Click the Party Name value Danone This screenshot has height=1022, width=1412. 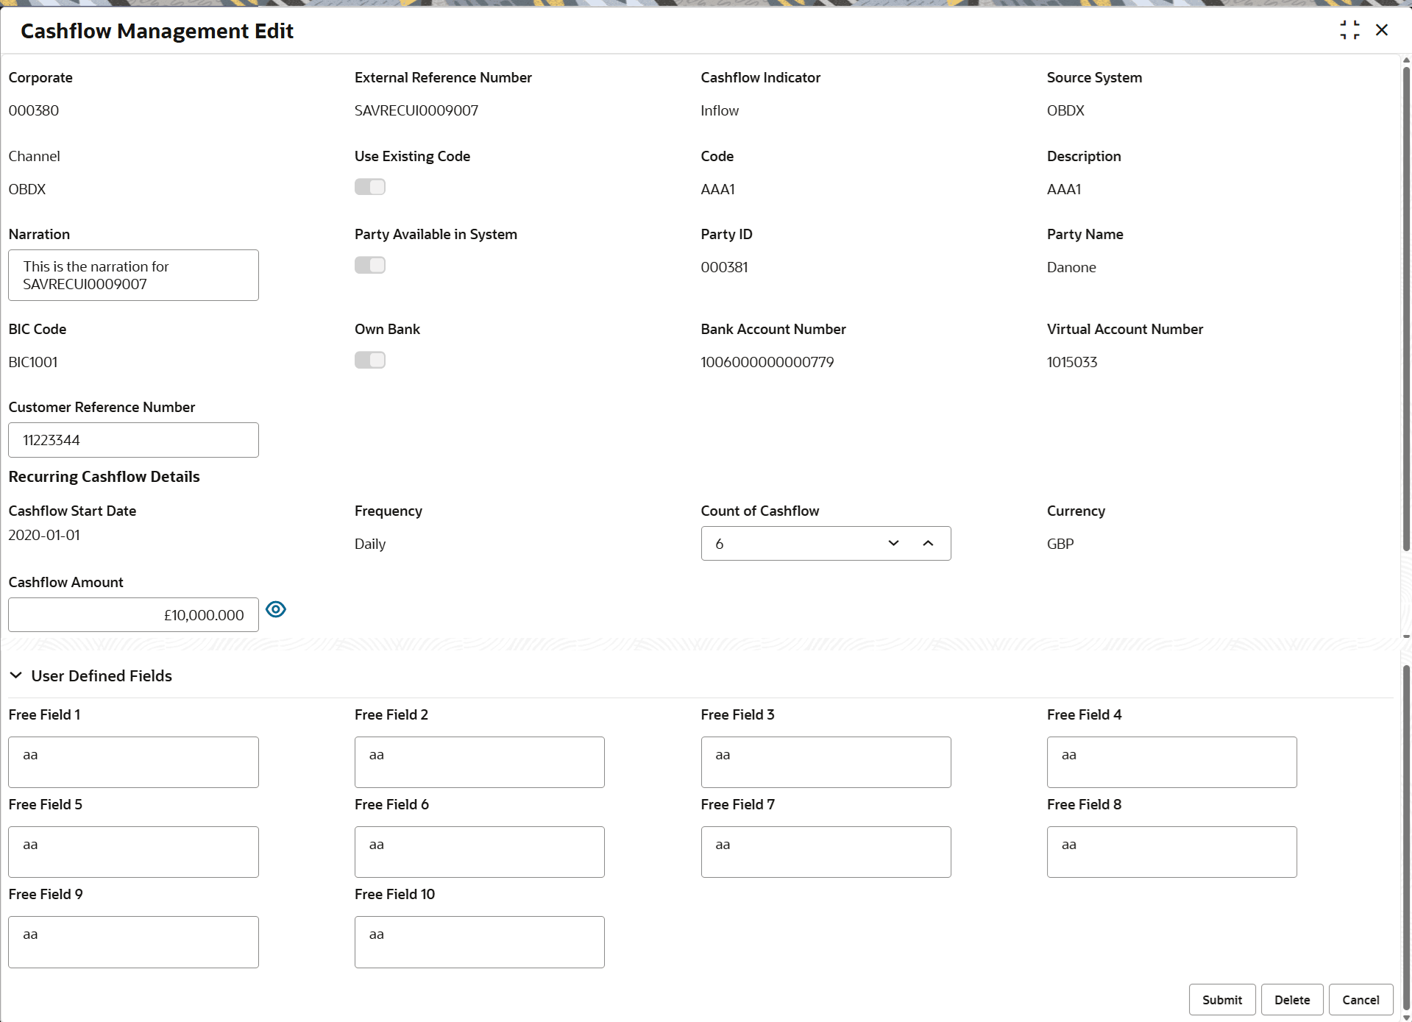click(x=1071, y=267)
